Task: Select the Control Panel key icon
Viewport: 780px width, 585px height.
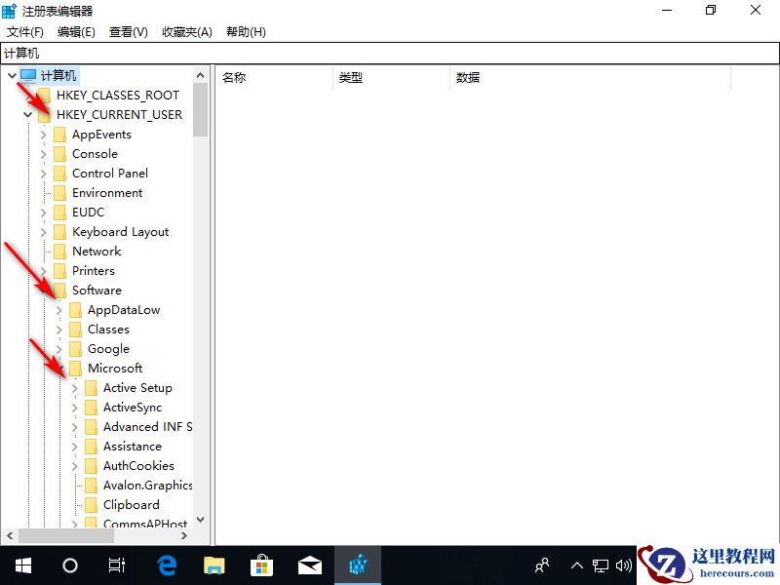Action: [x=58, y=173]
